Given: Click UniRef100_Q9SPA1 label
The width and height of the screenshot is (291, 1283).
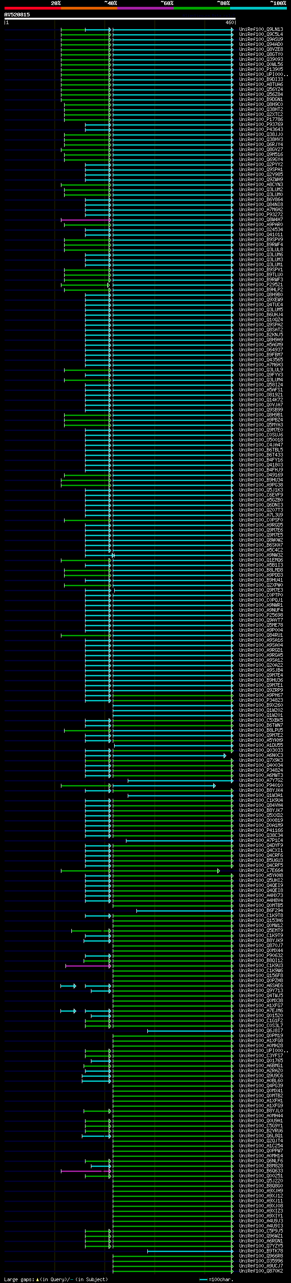Looking at the screenshot, I should (x=261, y=169).
